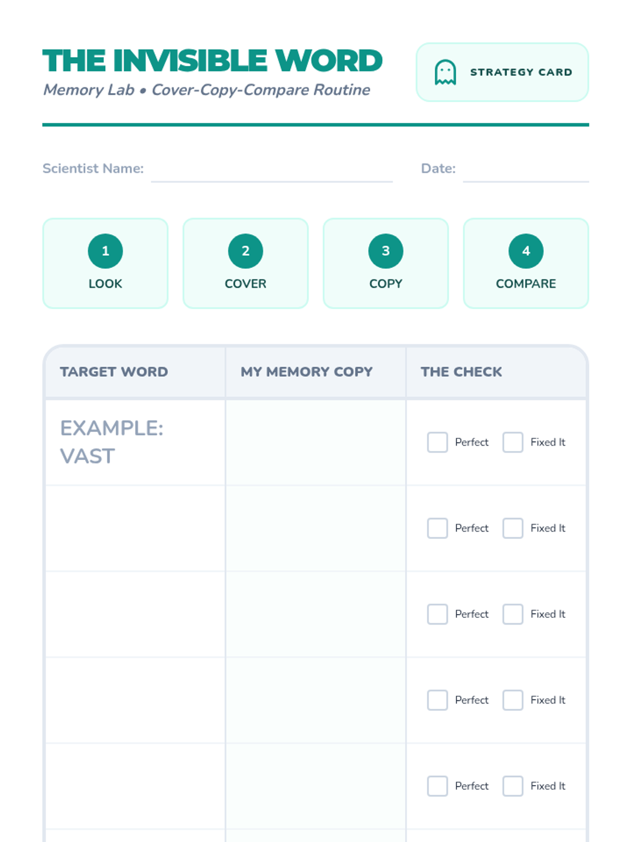
Task: Tick Fixed It checkbox in second table row
Action: (513, 528)
